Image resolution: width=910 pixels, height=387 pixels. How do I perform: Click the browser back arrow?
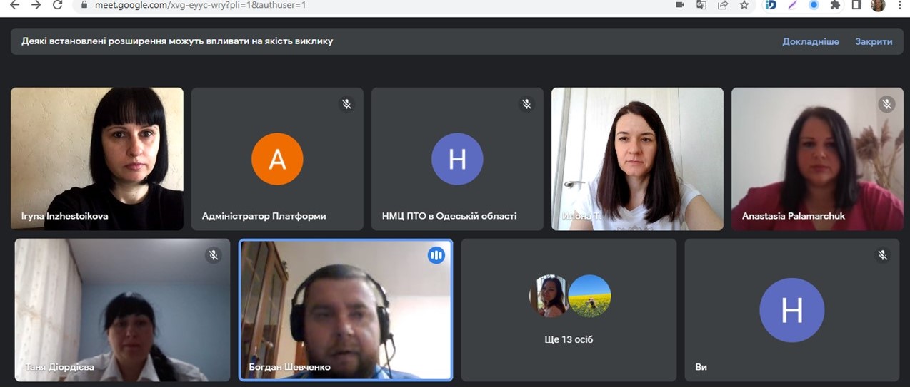pyautogui.click(x=14, y=5)
